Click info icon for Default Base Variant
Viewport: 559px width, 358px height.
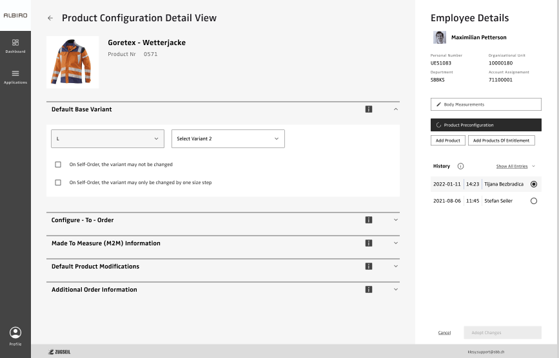[369, 109]
